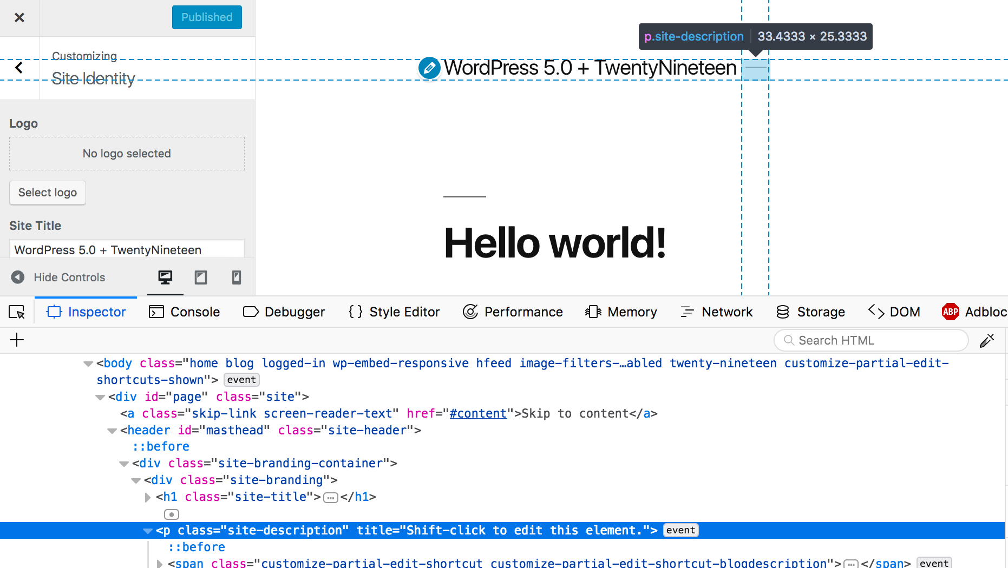Click event badge on site-description paragraph
The height and width of the screenshot is (568, 1008).
tap(681, 530)
